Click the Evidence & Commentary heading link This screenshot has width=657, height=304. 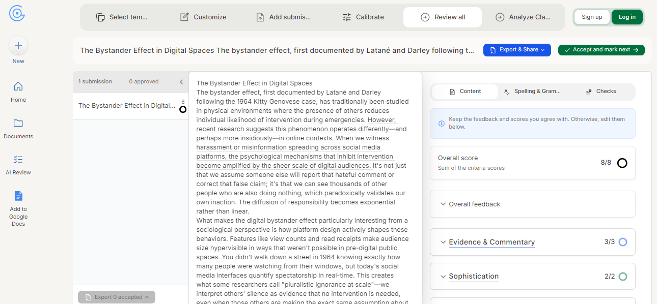[x=491, y=242]
